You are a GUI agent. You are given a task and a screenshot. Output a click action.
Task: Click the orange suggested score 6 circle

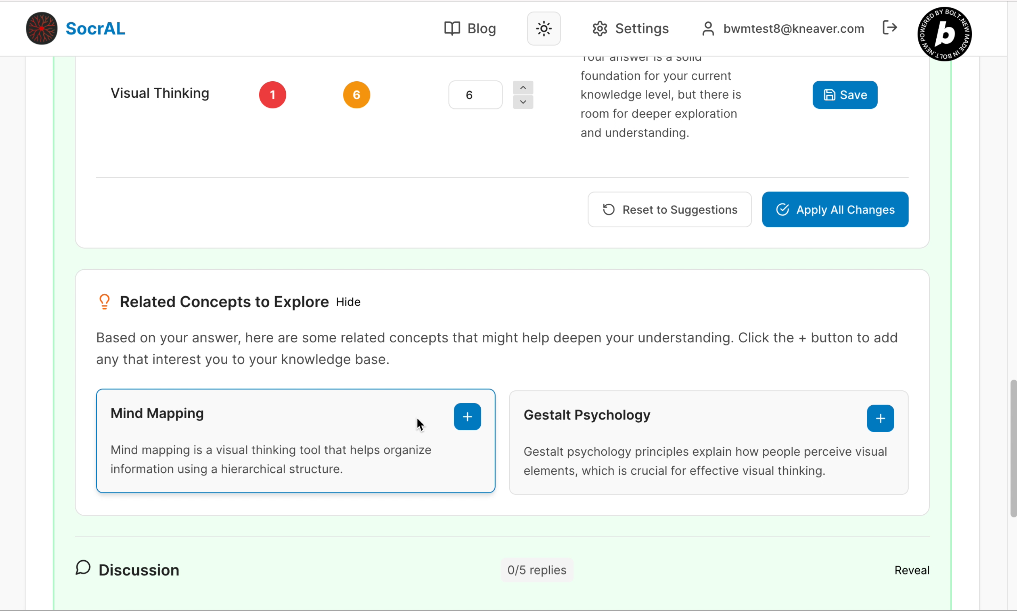(x=356, y=95)
